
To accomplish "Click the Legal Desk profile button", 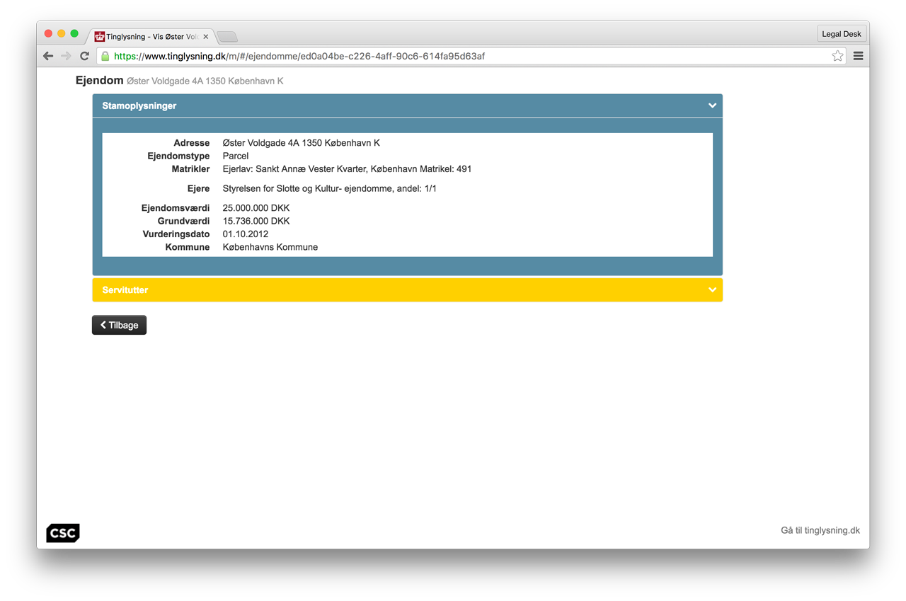I will click(841, 33).
